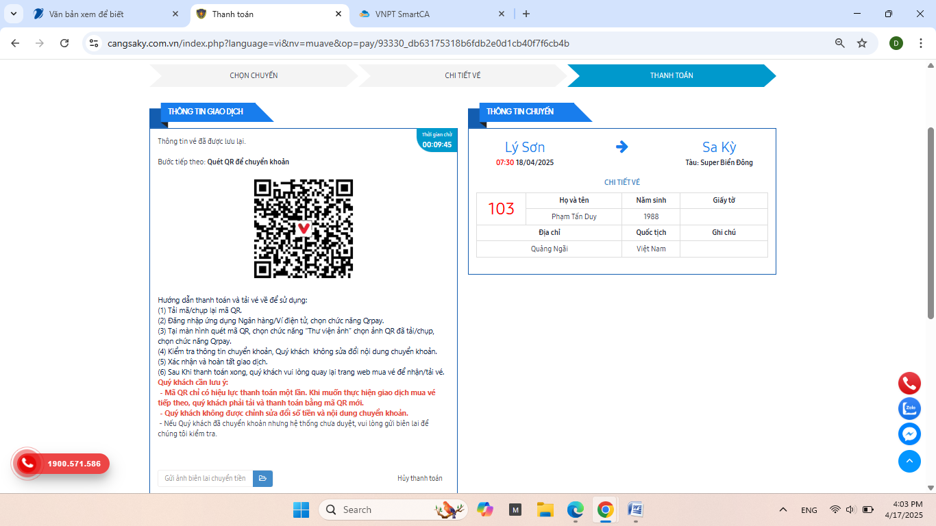Screen dimensions: 936x526
Task: Click the folder upload icon for receipt
Action: tap(262, 479)
